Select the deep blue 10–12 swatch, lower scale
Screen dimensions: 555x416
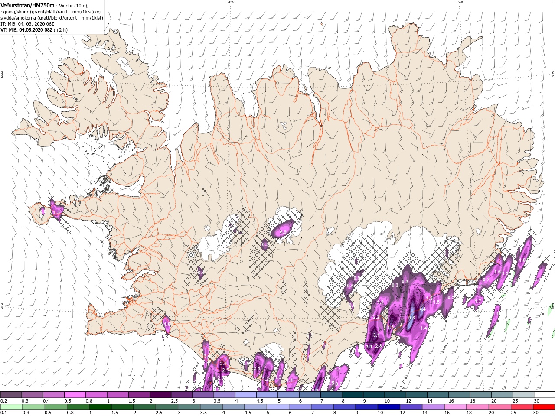pyautogui.click(x=388, y=407)
